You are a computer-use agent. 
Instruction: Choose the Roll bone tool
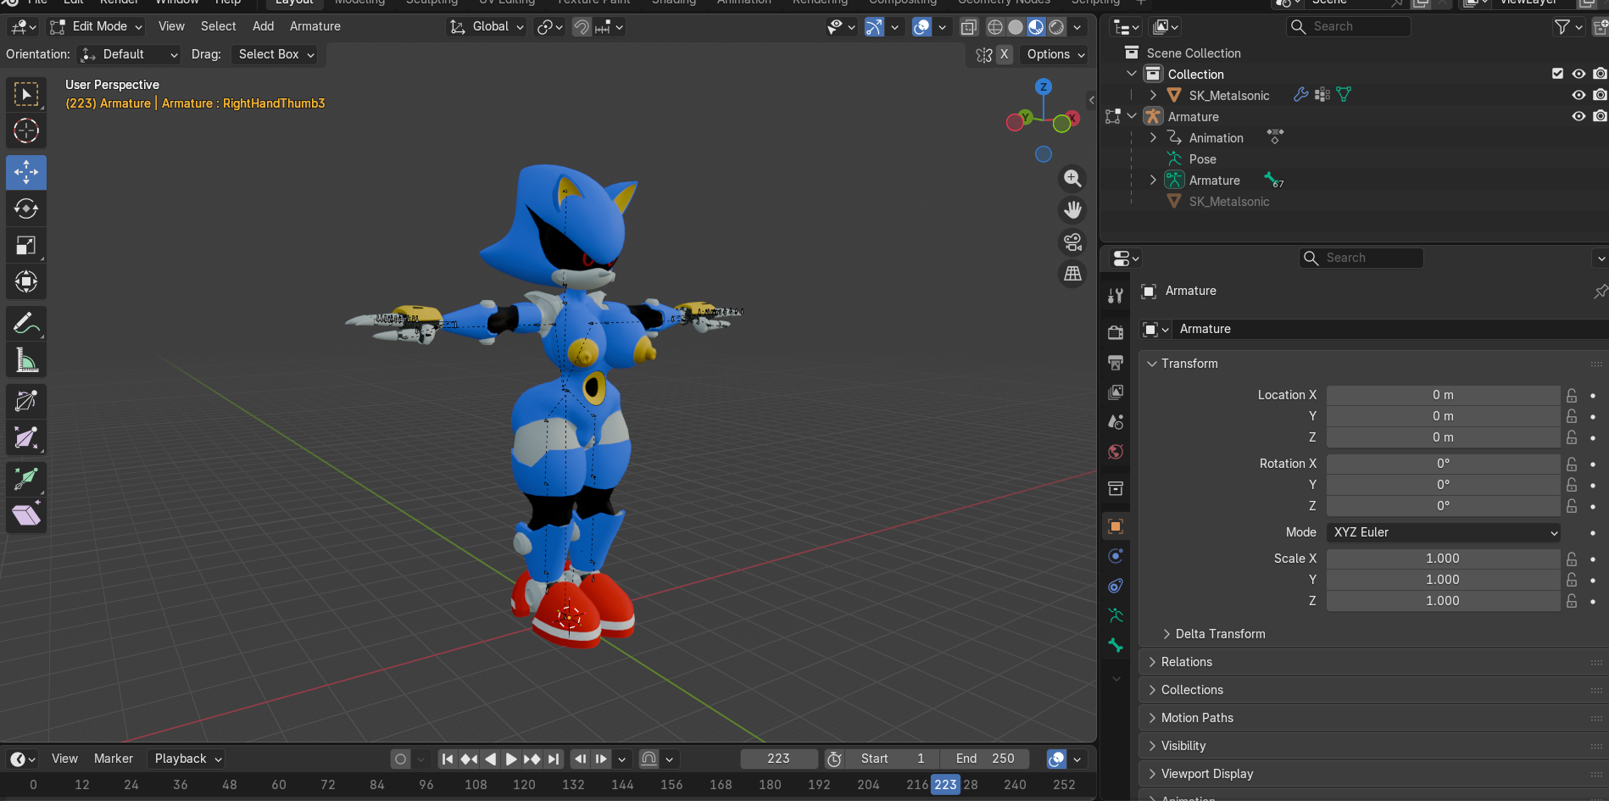(x=26, y=401)
